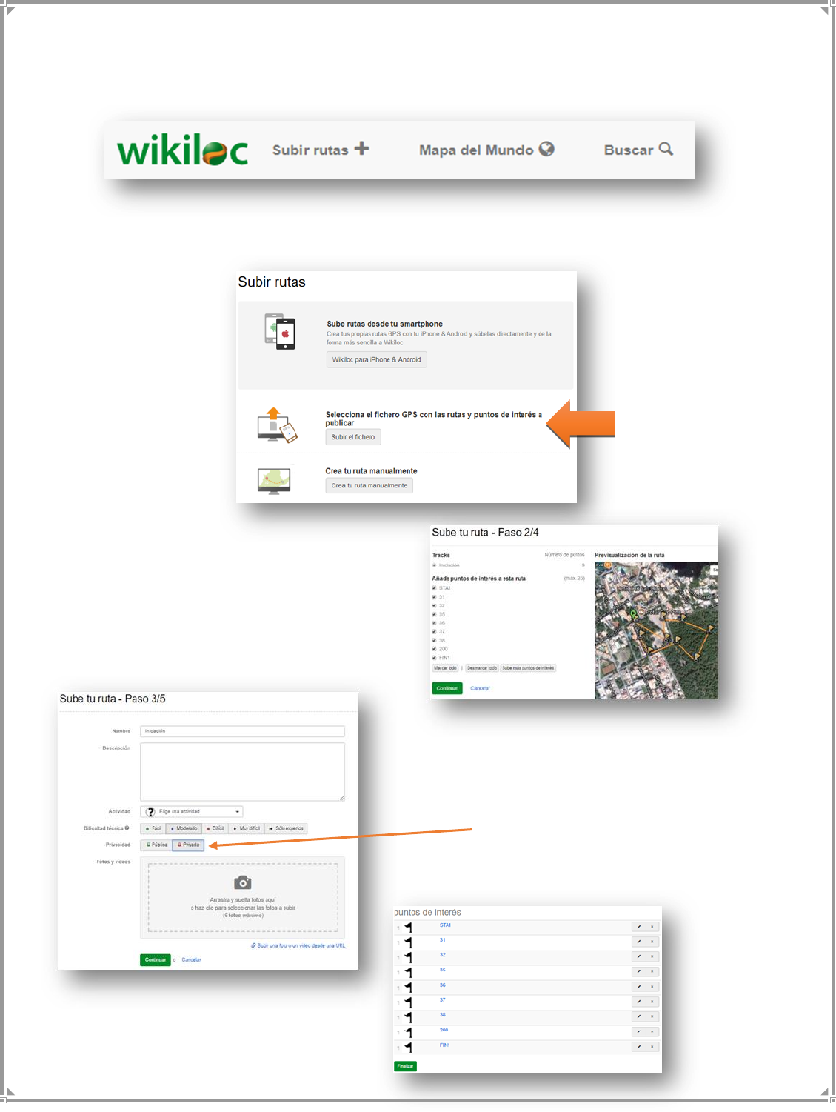Edit the 32 point with pencil icon
836x1112 pixels.
coord(639,956)
